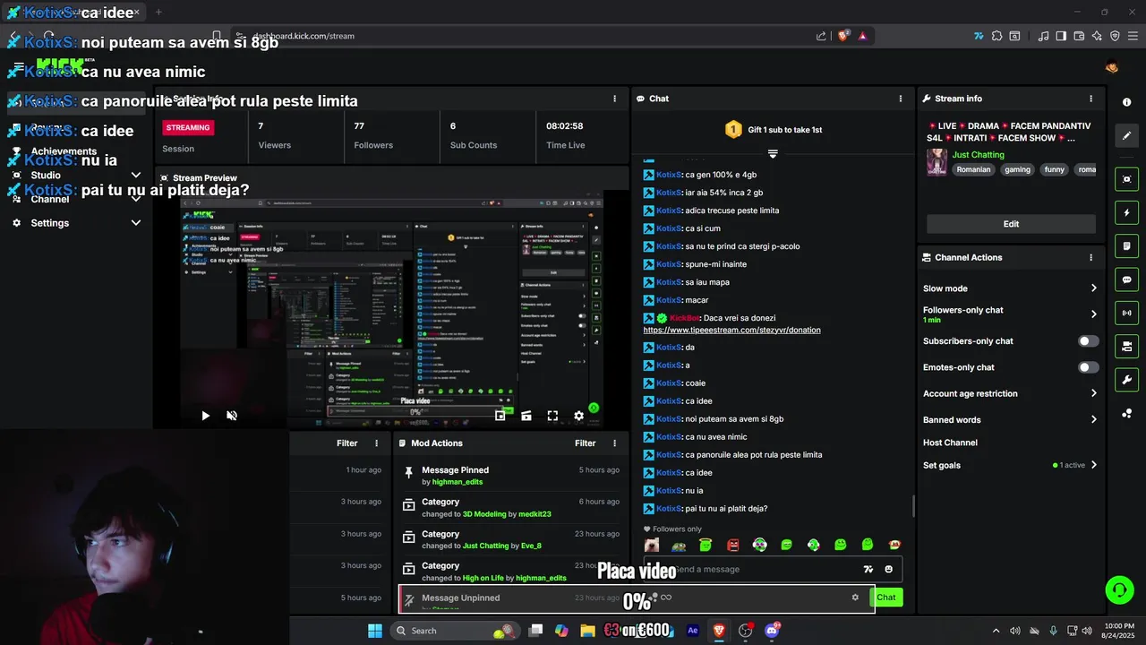Screen dimensions: 1146x645
Task: Open Chat panel three-dot menu
Action: (901, 99)
